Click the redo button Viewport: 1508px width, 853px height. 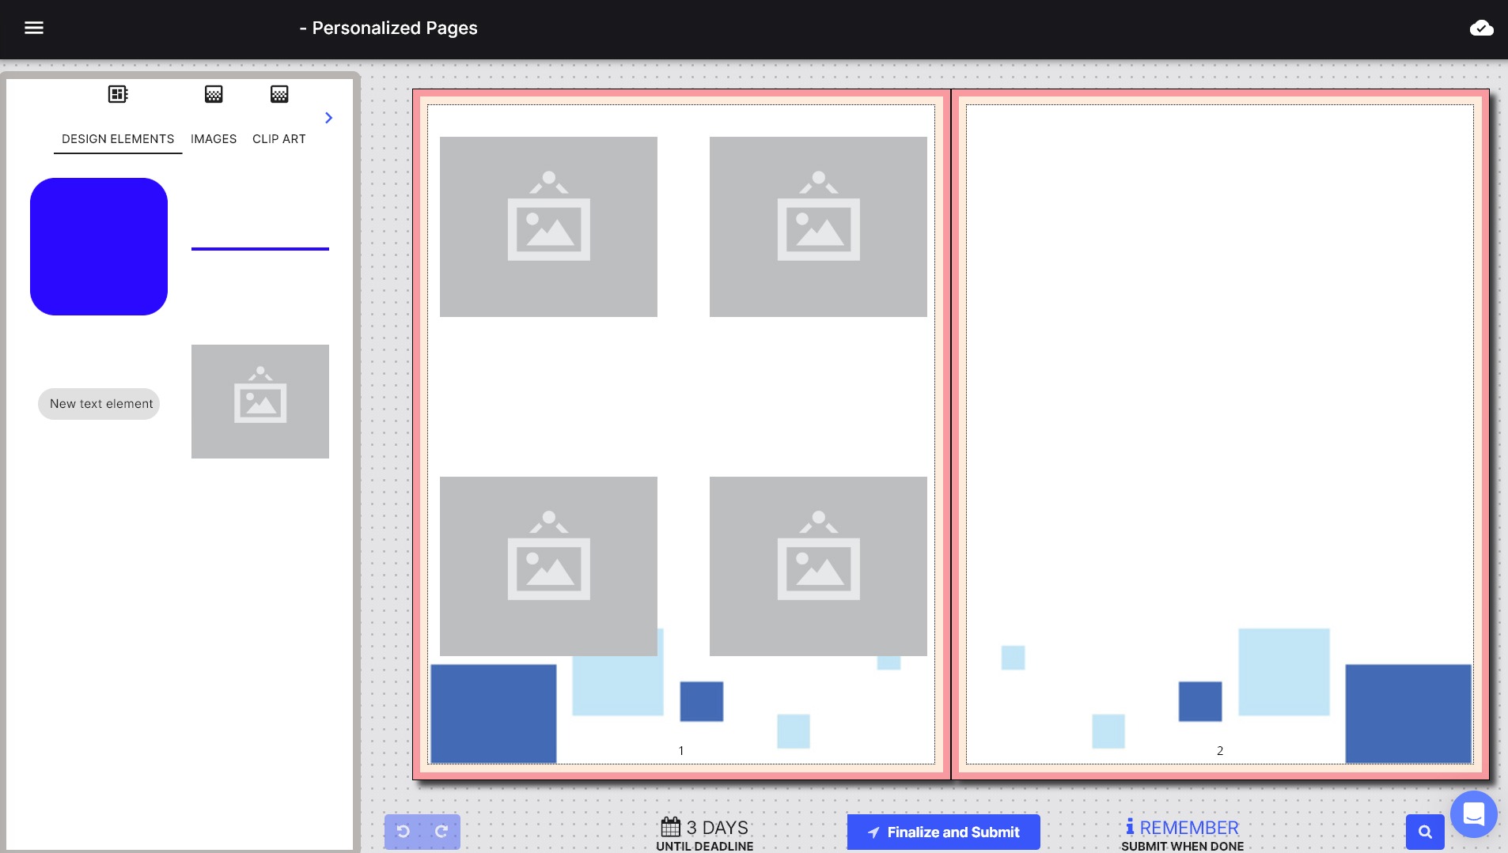(x=441, y=832)
